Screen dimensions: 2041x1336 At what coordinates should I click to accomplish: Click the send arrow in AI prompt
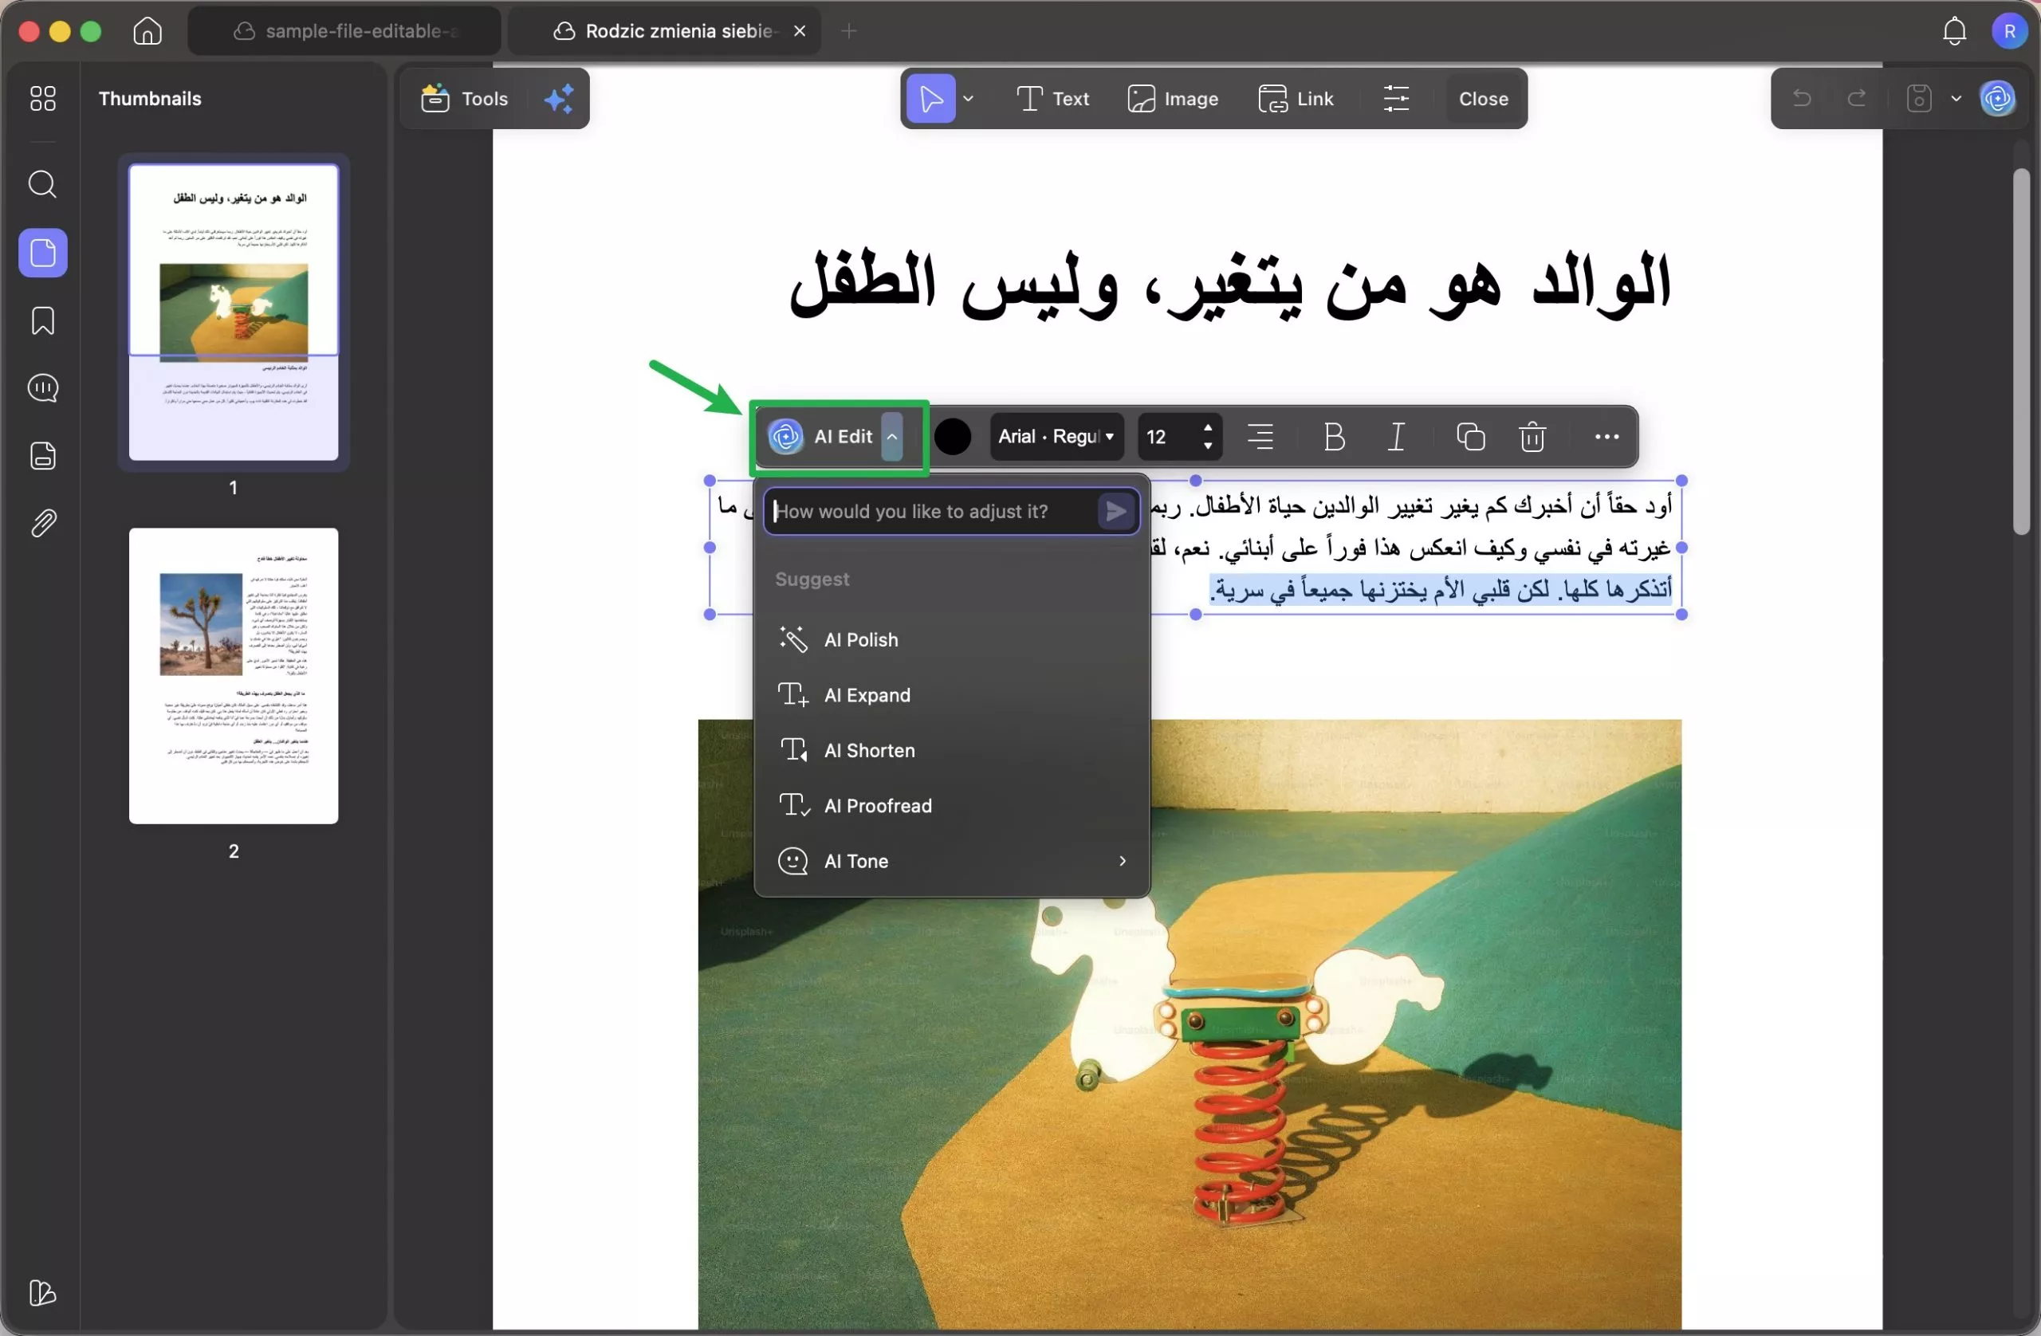[1115, 512]
